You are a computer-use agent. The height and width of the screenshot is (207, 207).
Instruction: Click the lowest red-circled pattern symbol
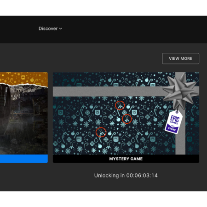[x=101, y=132]
